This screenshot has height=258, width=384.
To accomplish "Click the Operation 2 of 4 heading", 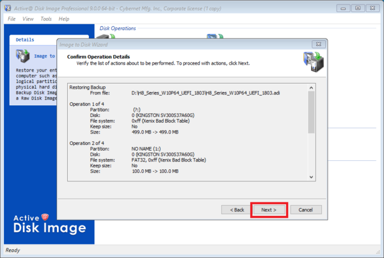I will tap(86, 143).
